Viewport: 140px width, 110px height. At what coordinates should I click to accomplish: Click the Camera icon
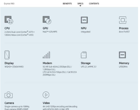(x=9, y=95)
